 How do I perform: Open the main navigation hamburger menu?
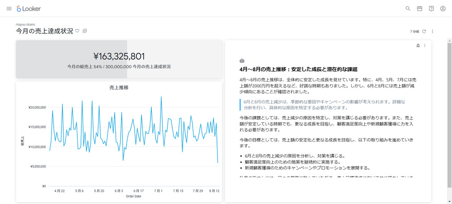9,9
